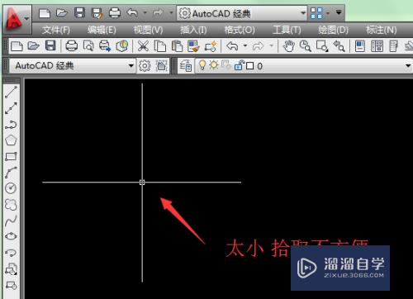413x299 pixels.
Task: Select the Line tool in Draw toolbar
Action: pyautogui.click(x=11, y=93)
